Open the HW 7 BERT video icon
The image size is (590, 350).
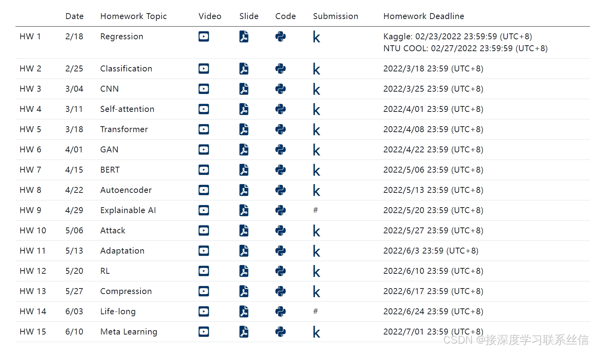pos(204,170)
